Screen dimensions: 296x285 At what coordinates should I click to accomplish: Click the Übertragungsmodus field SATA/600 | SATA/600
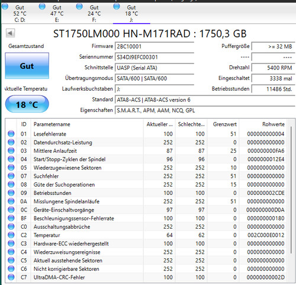155,79
